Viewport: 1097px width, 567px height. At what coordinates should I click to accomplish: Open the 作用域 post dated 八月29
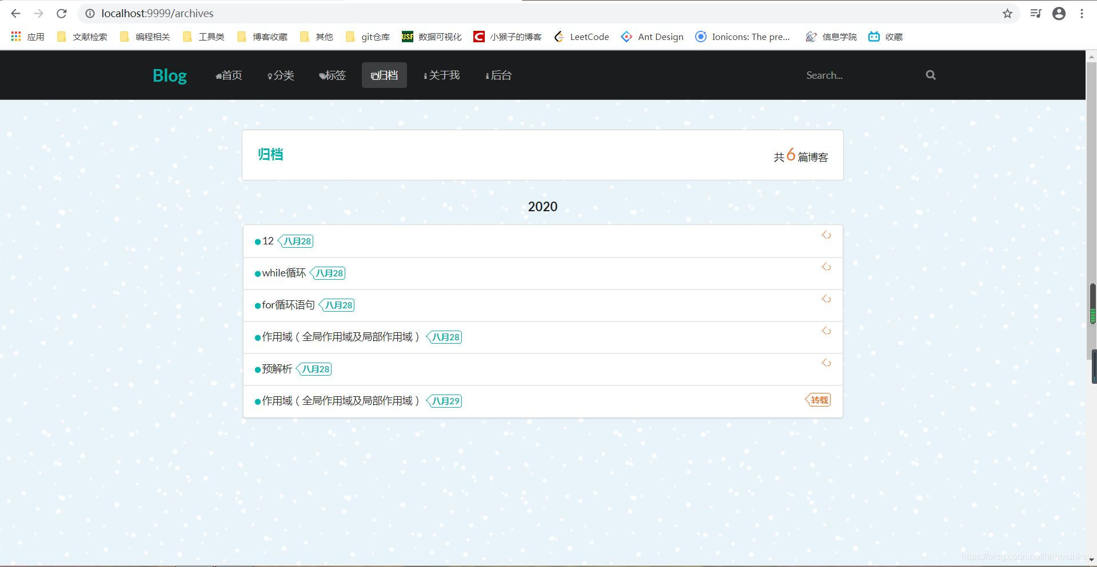coord(341,401)
